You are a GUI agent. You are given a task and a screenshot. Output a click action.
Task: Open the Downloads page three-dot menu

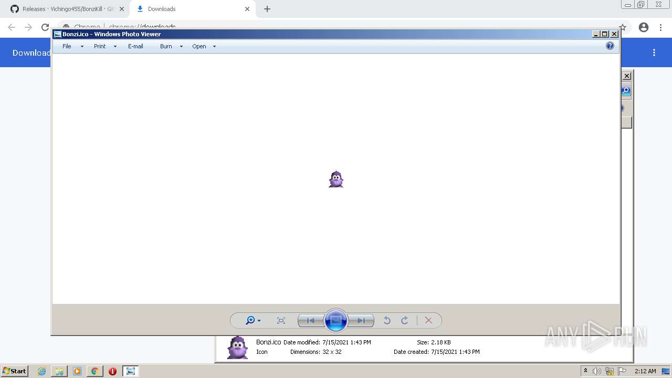654,52
